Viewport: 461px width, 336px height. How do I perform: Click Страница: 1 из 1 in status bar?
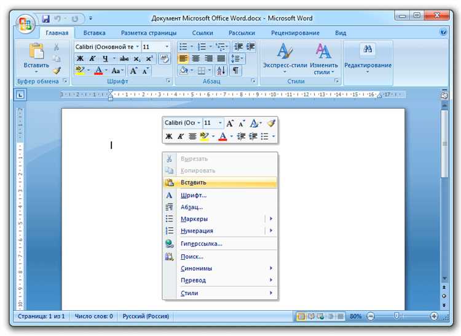[x=41, y=316]
